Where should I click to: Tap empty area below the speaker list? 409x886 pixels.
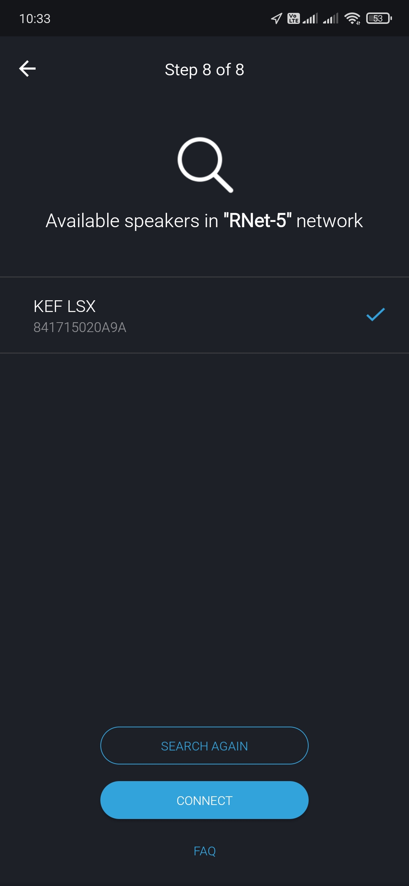pos(204,530)
